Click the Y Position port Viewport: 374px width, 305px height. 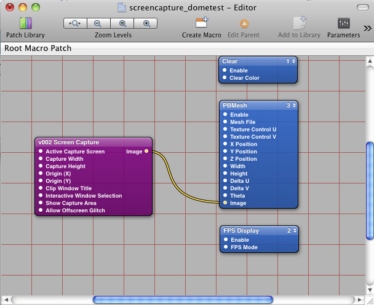[225, 152]
